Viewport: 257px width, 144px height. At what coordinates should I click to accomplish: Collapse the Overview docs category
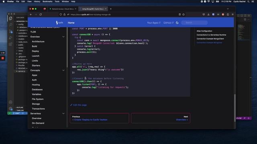pyautogui.click(x=63, y=37)
